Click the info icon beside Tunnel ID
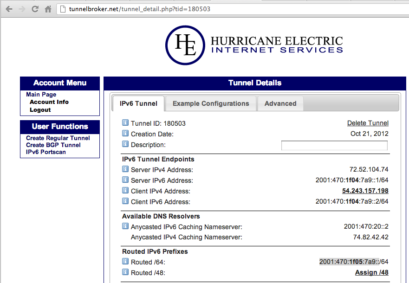The height and width of the screenshot is (283, 409). (x=125, y=123)
